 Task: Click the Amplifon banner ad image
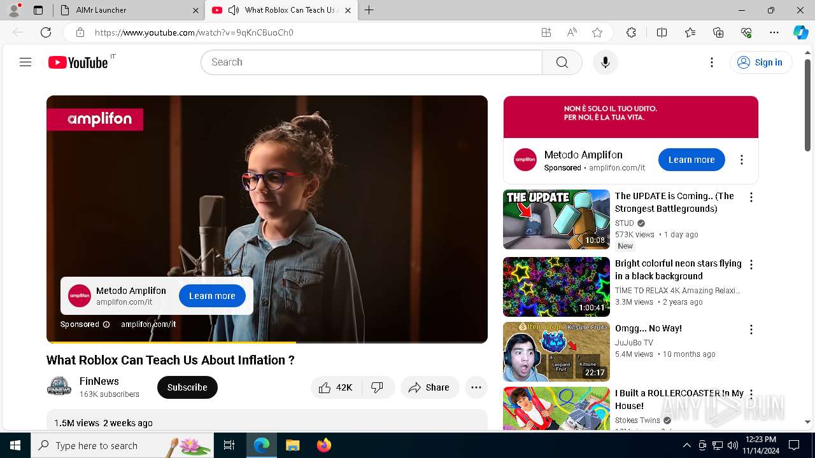point(630,117)
